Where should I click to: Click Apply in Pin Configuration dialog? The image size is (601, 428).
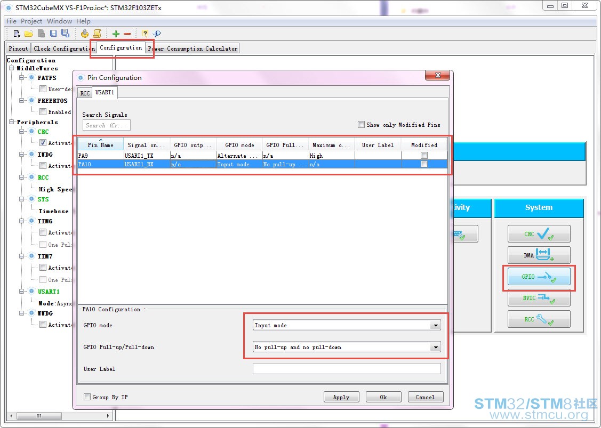(x=341, y=397)
